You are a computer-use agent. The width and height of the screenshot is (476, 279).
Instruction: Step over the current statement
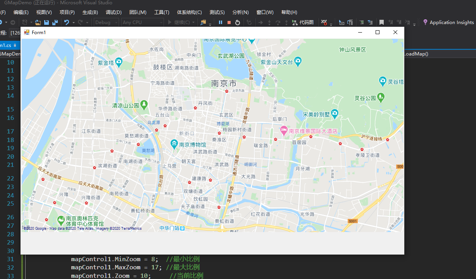click(x=278, y=22)
